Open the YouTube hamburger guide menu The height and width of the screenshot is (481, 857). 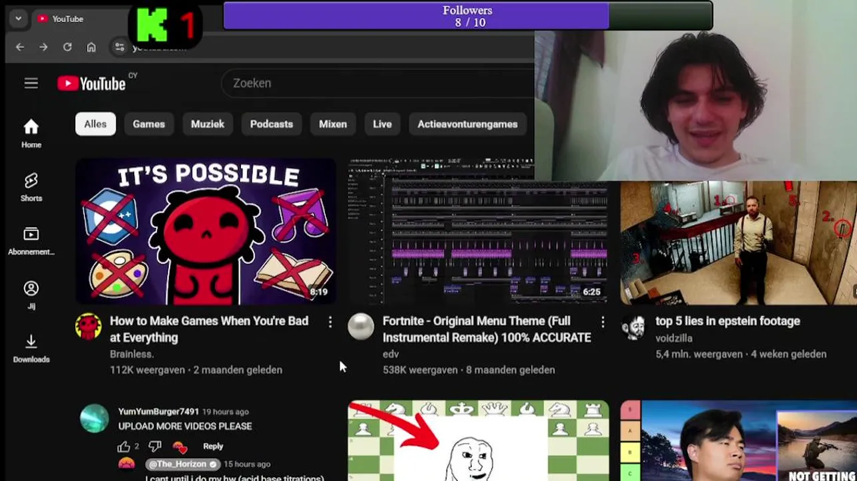pos(31,84)
